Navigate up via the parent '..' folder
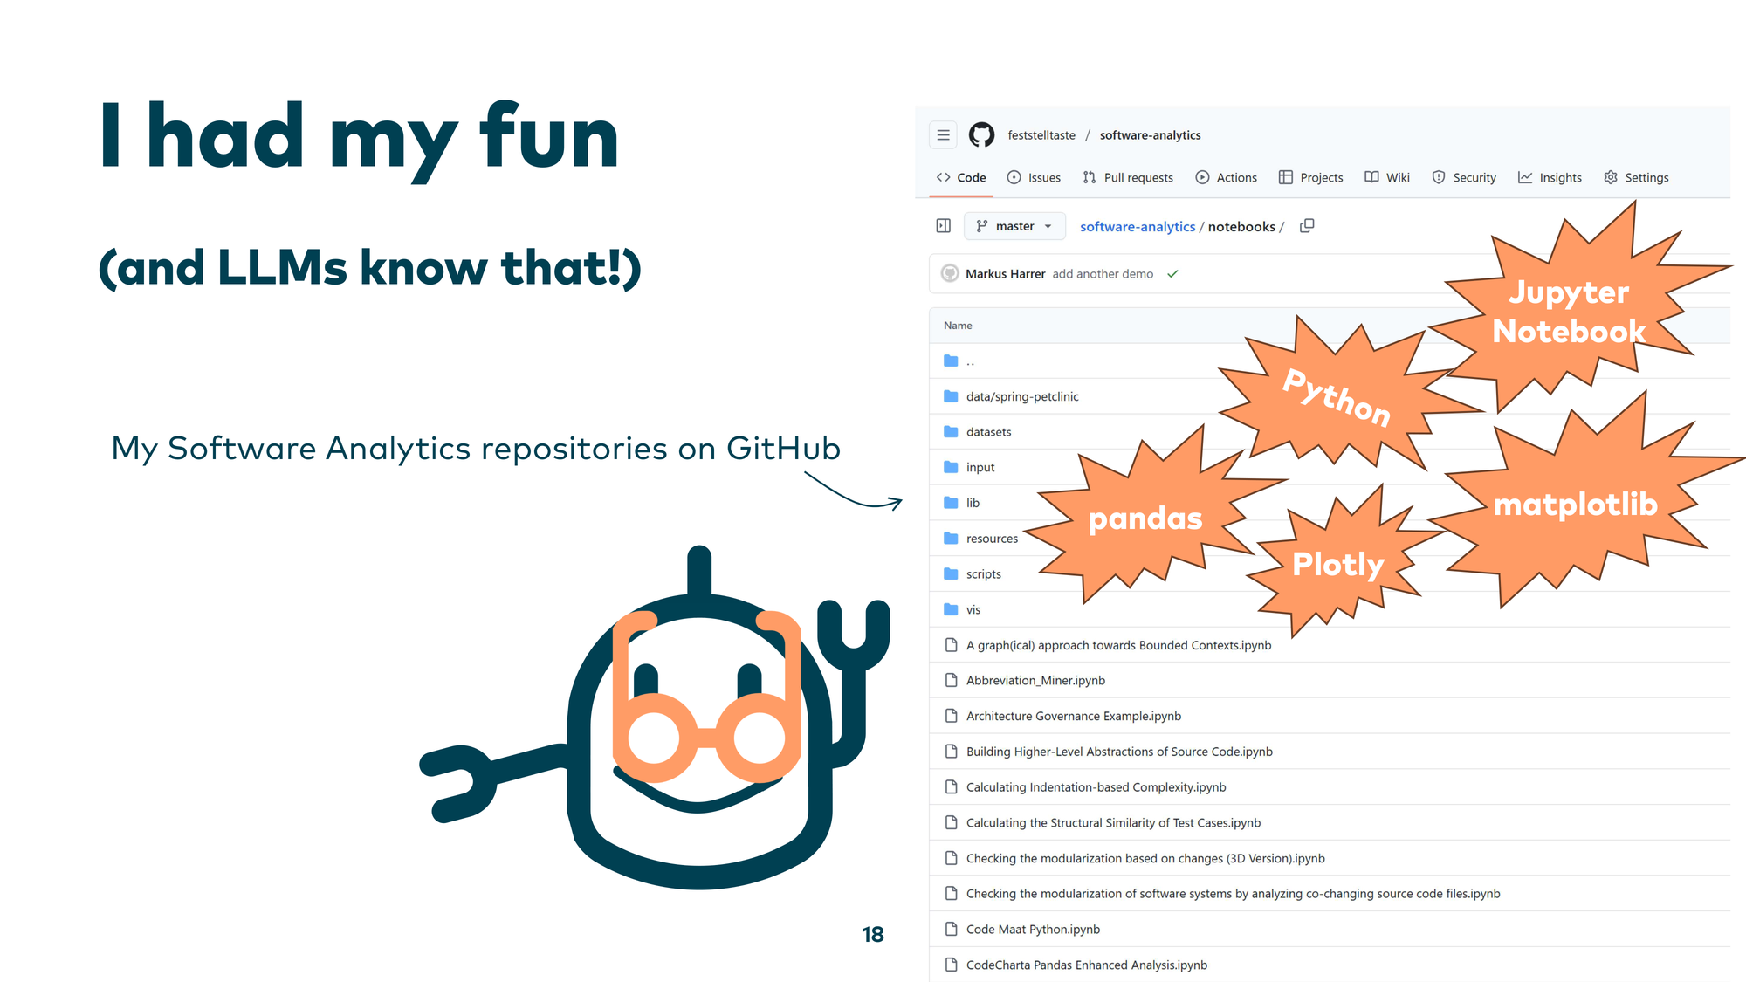 pos(969,361)
